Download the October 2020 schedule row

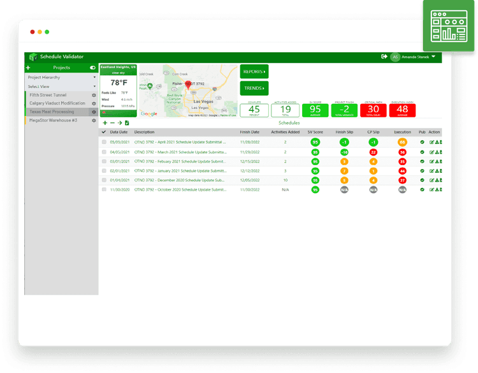click(x=437, y=190)
